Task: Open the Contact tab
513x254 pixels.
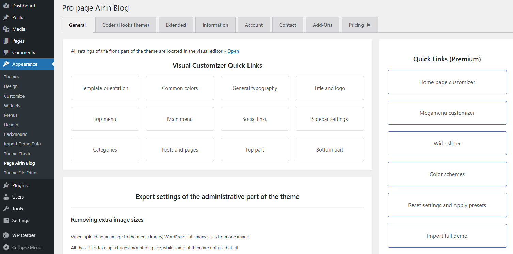Action: [x=288, y=25]
